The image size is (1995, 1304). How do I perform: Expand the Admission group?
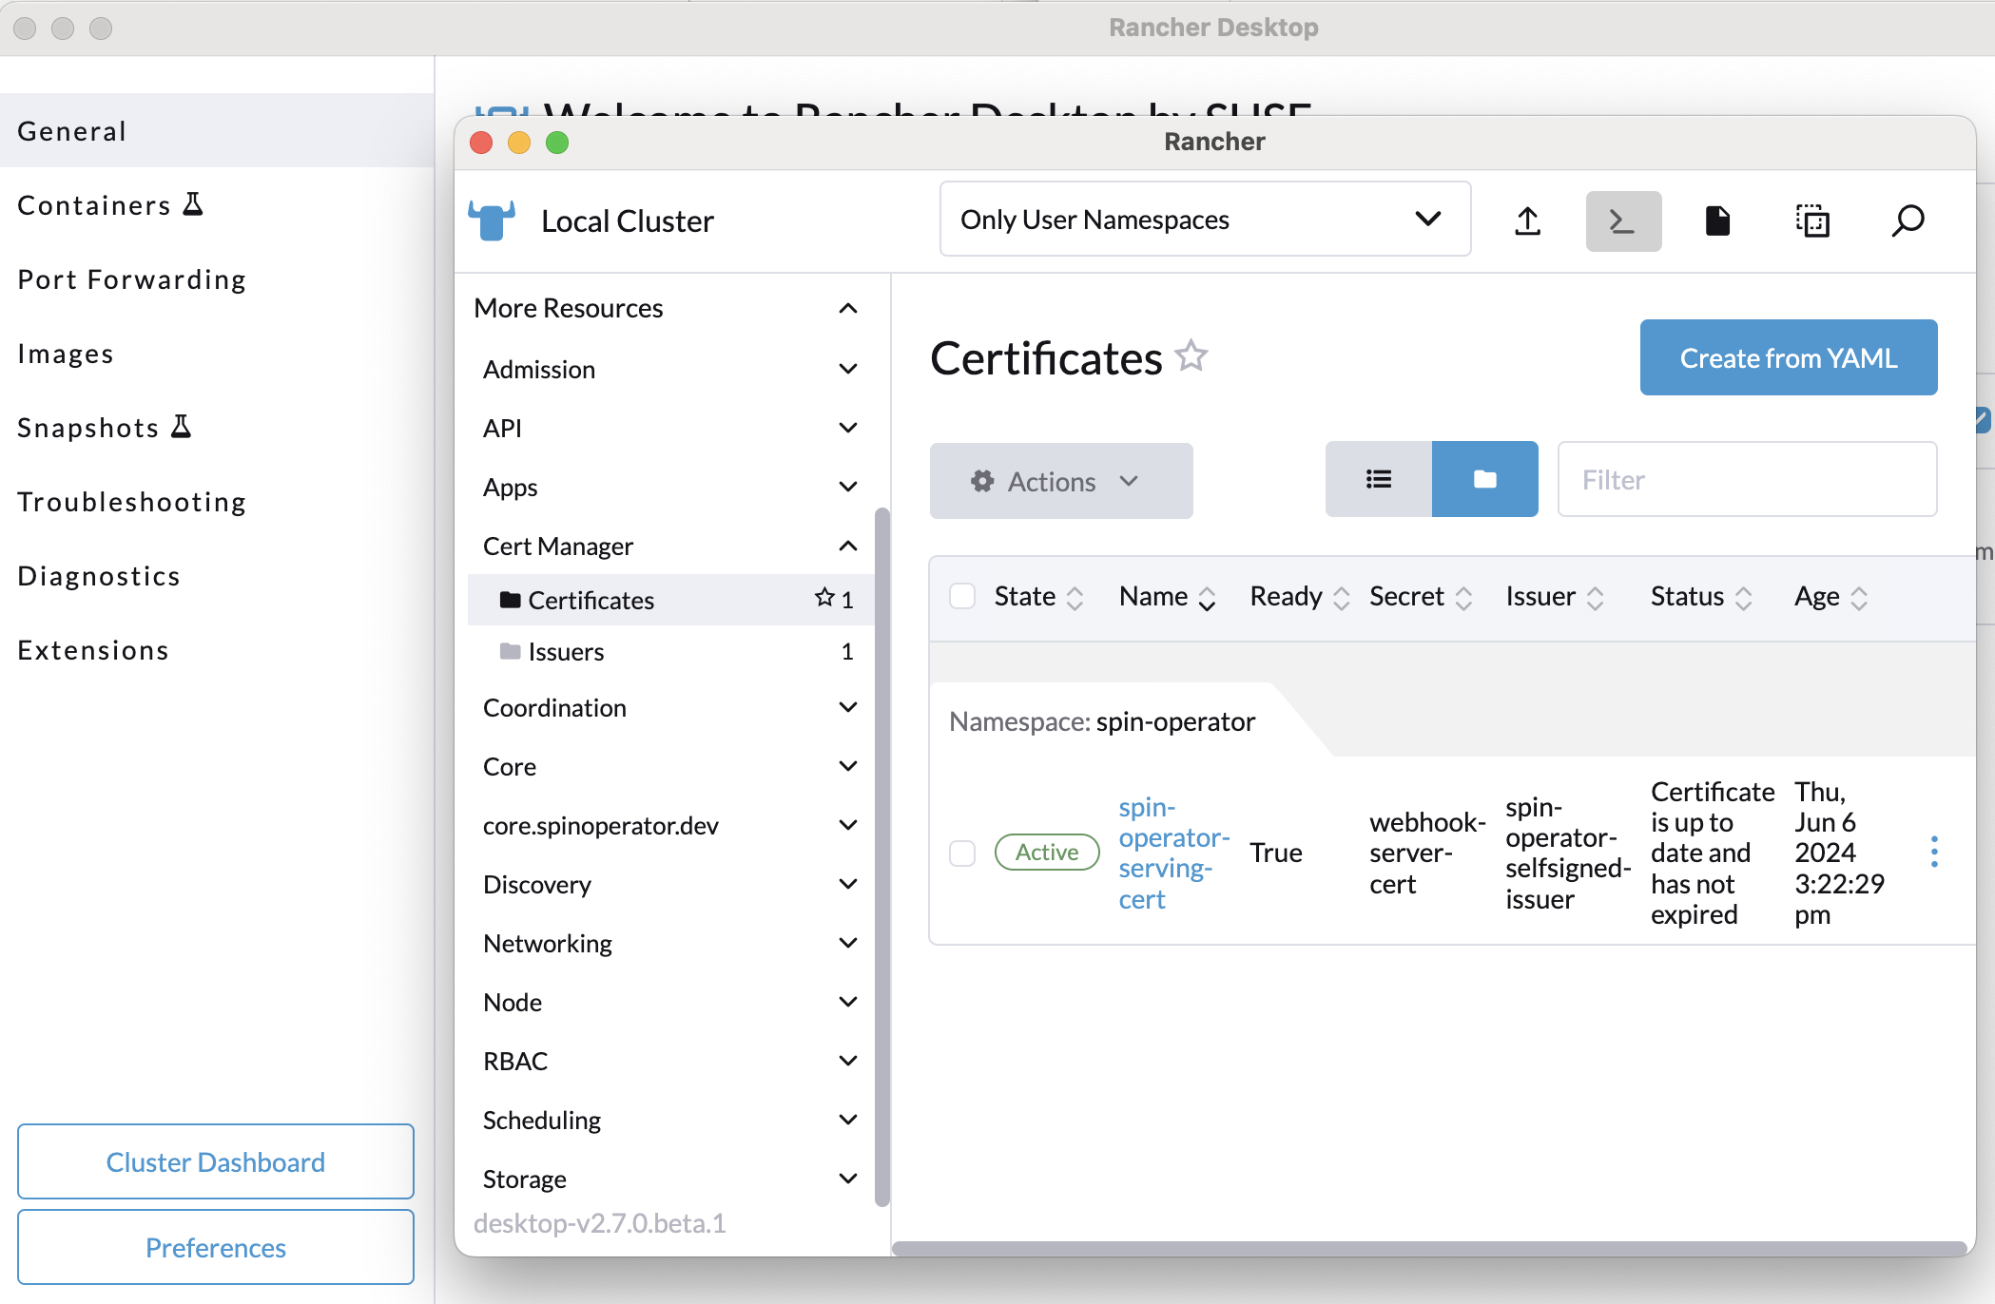click(x=848, y=369)
